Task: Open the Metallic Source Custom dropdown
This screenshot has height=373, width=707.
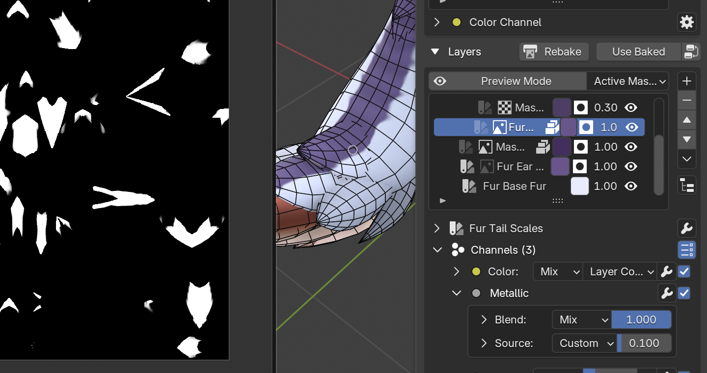Action: pos(584,343)
